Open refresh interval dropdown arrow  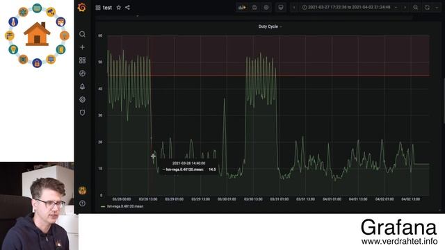click(x=437, y=8)
